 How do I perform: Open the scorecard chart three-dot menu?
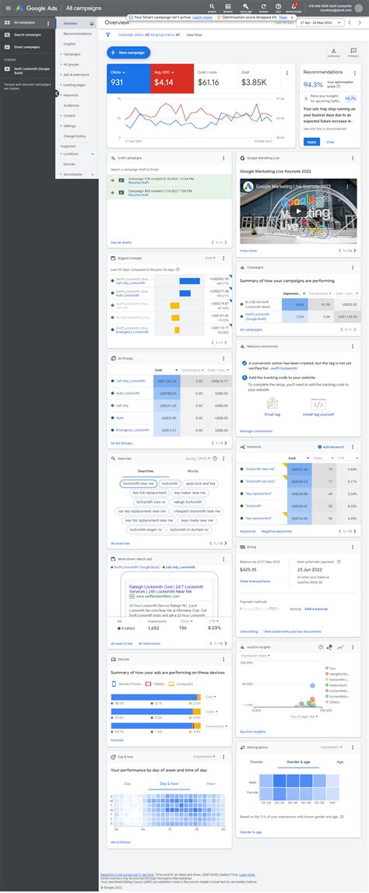(287, 73)
